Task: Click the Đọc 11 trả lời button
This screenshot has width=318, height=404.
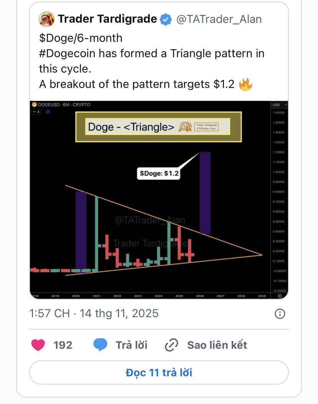Action: coord(159,373)
